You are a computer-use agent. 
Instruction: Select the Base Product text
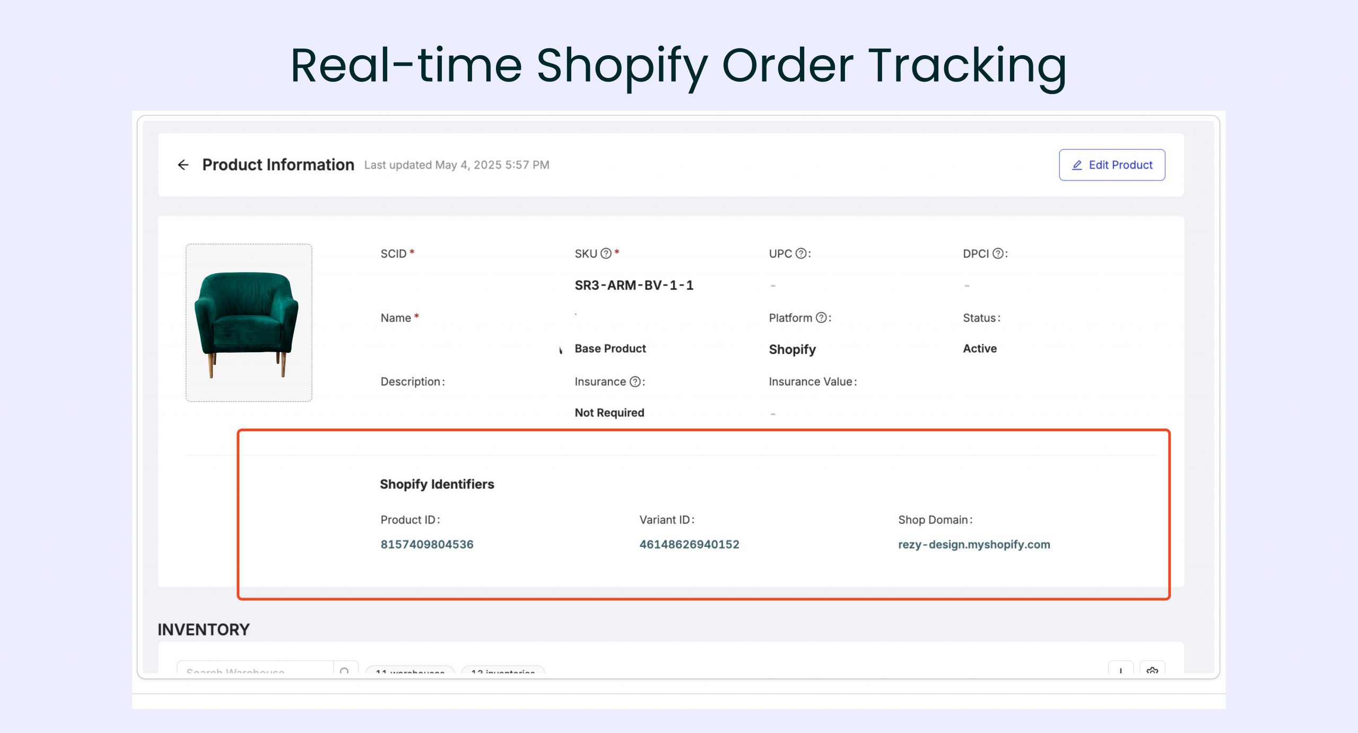coord(610,348)
